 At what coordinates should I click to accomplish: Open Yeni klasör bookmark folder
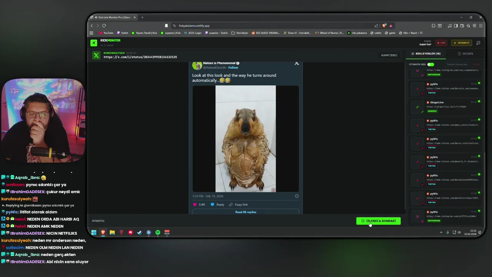click(240, 33)
